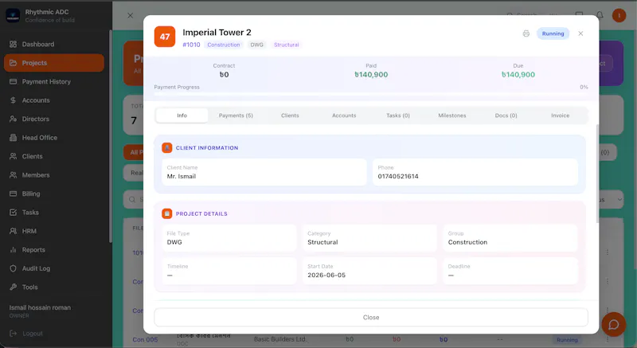Click the Group Construction field
Viewport: 637px width, 348px height.
[x=510, y=238]
